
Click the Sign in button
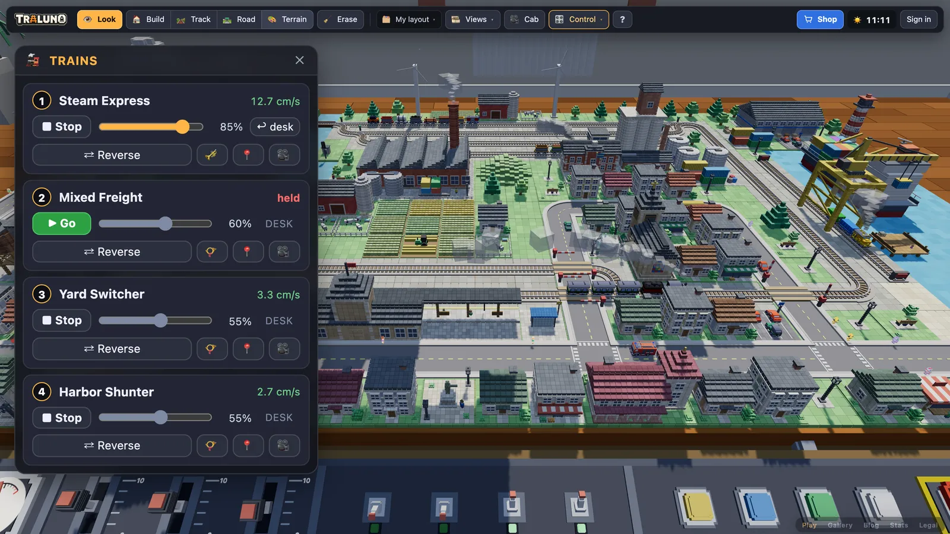pos(919,20)
